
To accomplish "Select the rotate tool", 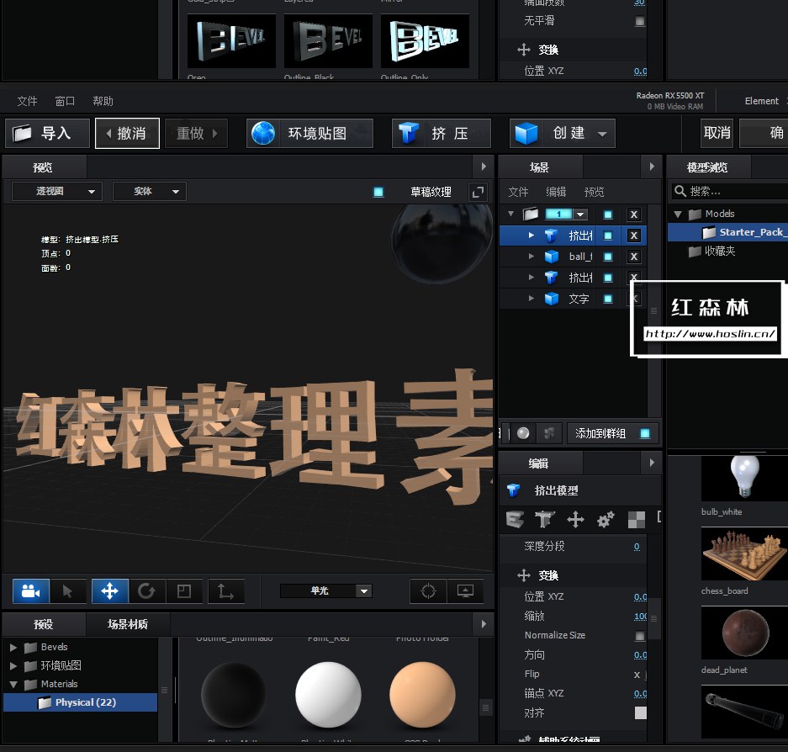I will (x=145, y=590).
